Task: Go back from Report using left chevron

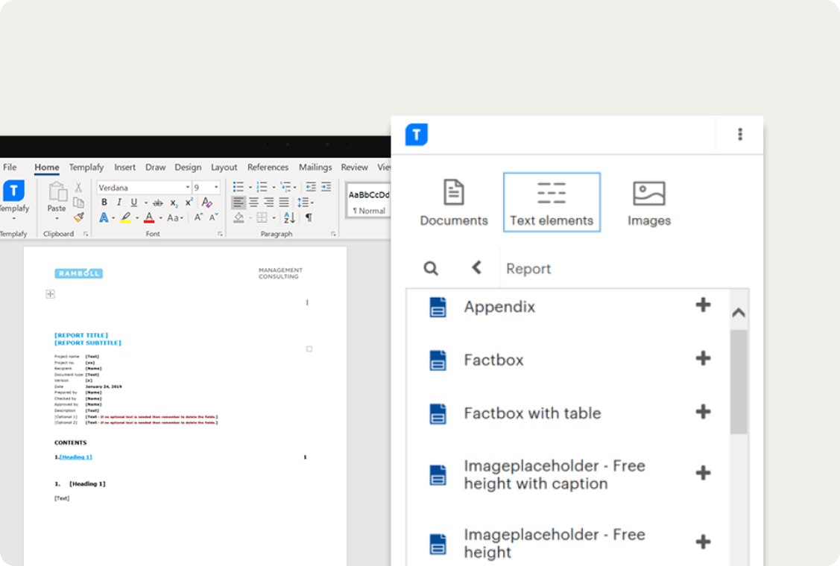Action: click(476, 268)
